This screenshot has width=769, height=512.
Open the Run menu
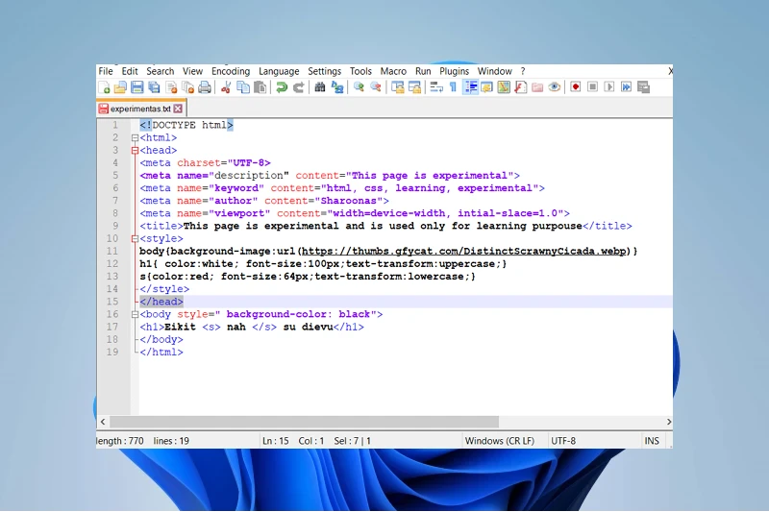(423, 71)
